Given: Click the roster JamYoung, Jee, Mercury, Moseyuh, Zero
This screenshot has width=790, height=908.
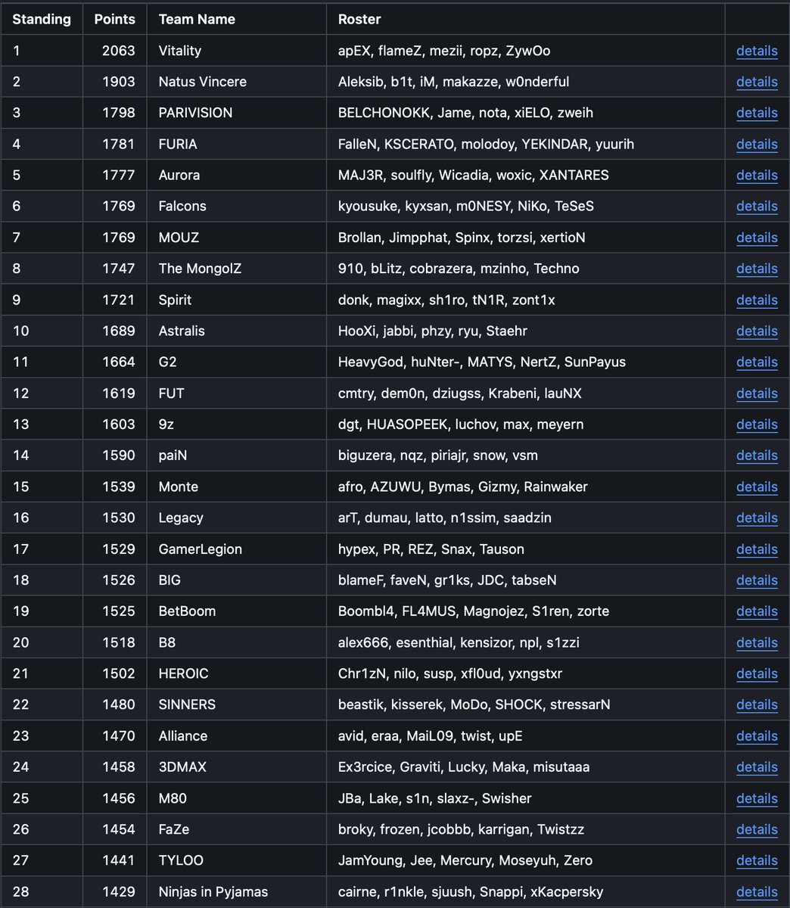Looking at the screenshot, I should (465, 860).
